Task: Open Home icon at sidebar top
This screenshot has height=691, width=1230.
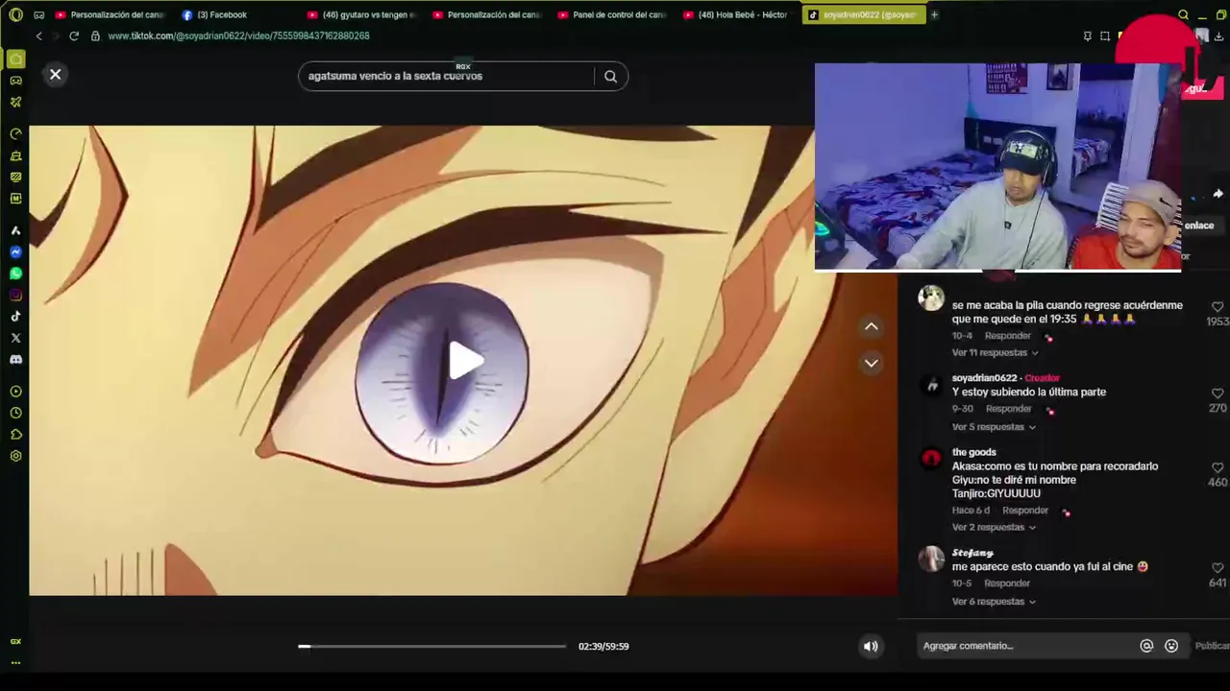Action: [x=15, y=60]
